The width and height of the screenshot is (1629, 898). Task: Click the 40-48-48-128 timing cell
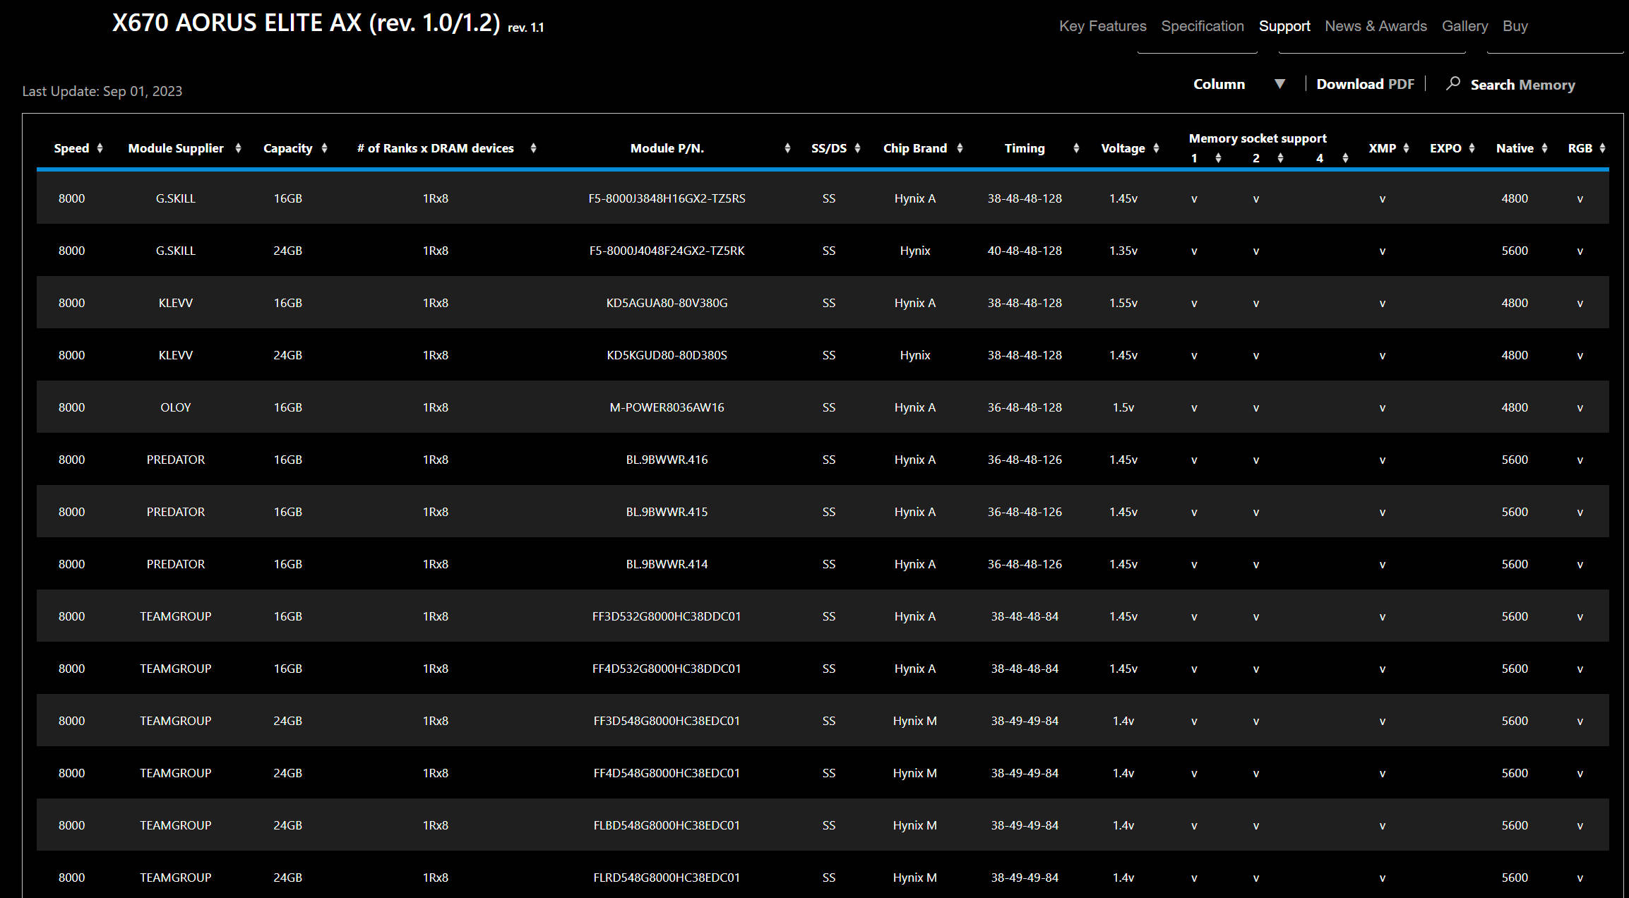pyautogui.click(x=1025, y=251)
